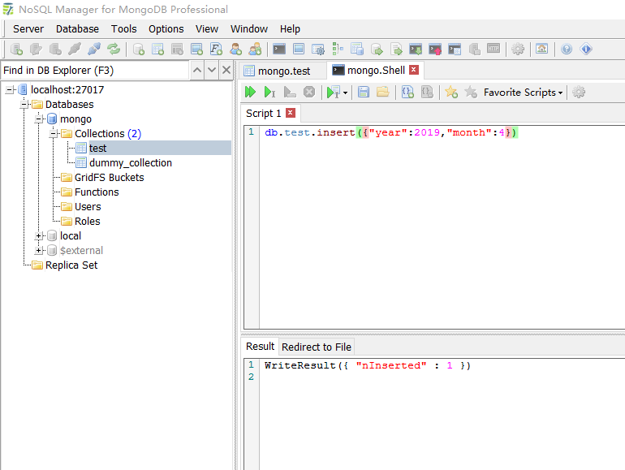Screen dimensions: 625x470
Task: Click the db.test.insert script line in editor
Action: point(391,132)
